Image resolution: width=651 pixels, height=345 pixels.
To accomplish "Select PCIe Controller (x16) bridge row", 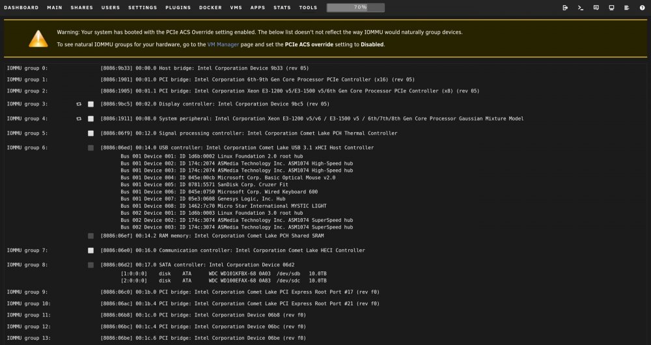I will (x=257, y=79).
